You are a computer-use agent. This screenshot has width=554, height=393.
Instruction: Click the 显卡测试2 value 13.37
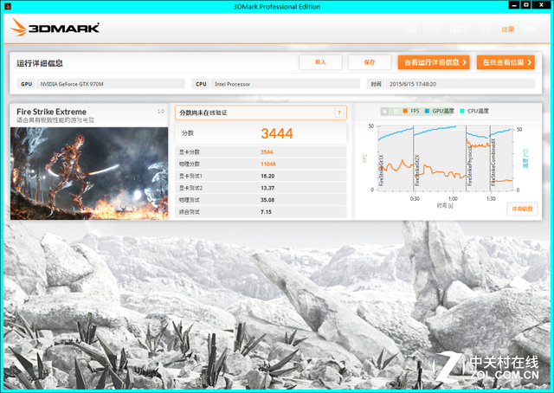(x=267, y=188)
